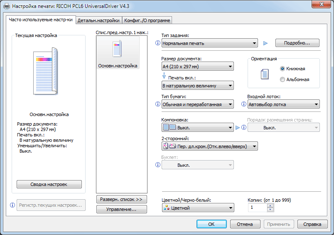The height and width of the screenshot is (235, 334).
Task: Click Отмена button
Action: pos(245,224)
